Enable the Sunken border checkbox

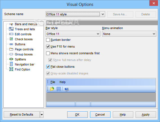coord(48,40)
